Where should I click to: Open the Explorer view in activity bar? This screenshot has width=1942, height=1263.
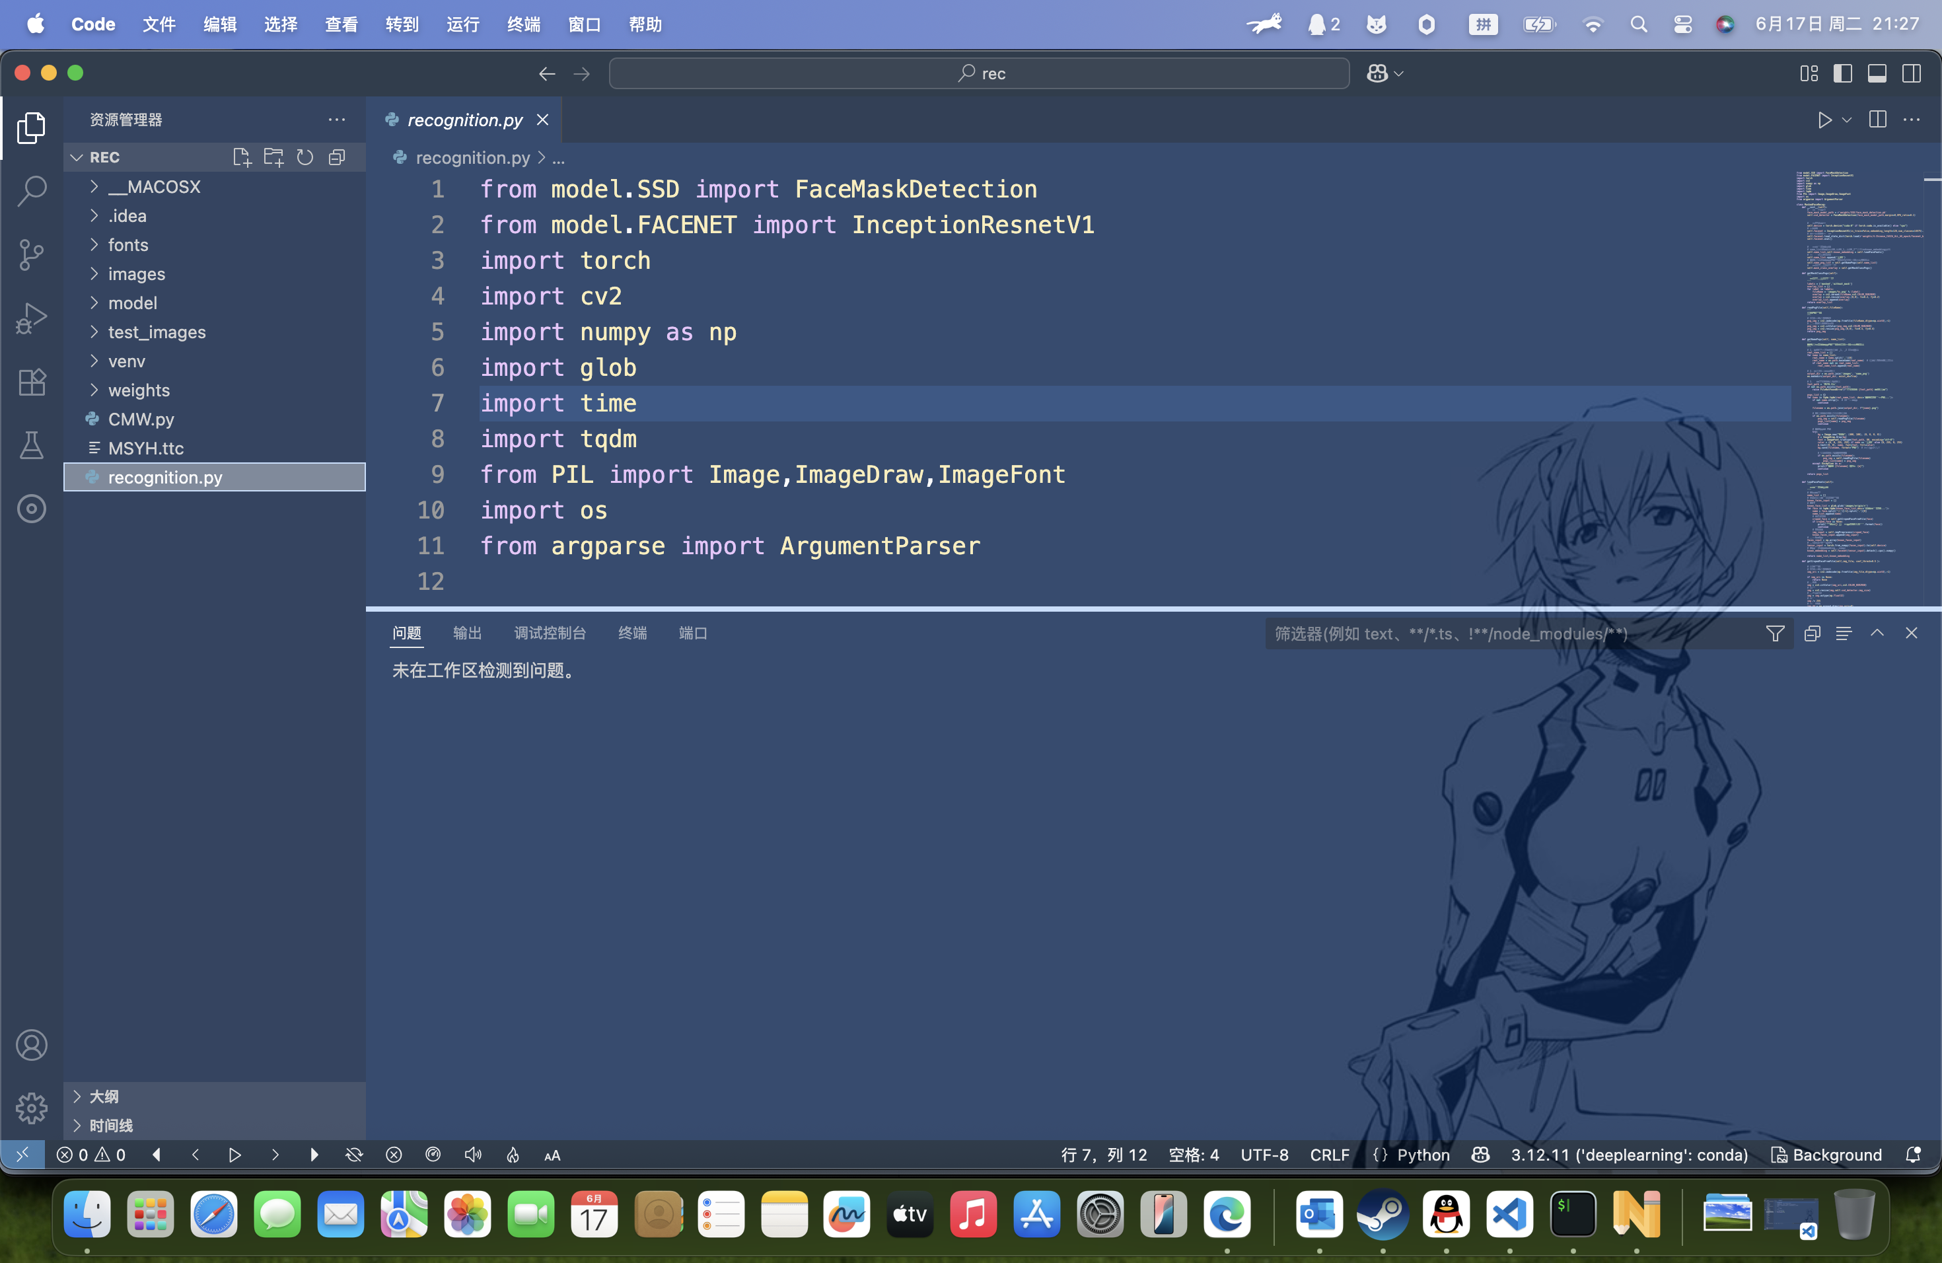pyautogui.click(x=31, y=127)
